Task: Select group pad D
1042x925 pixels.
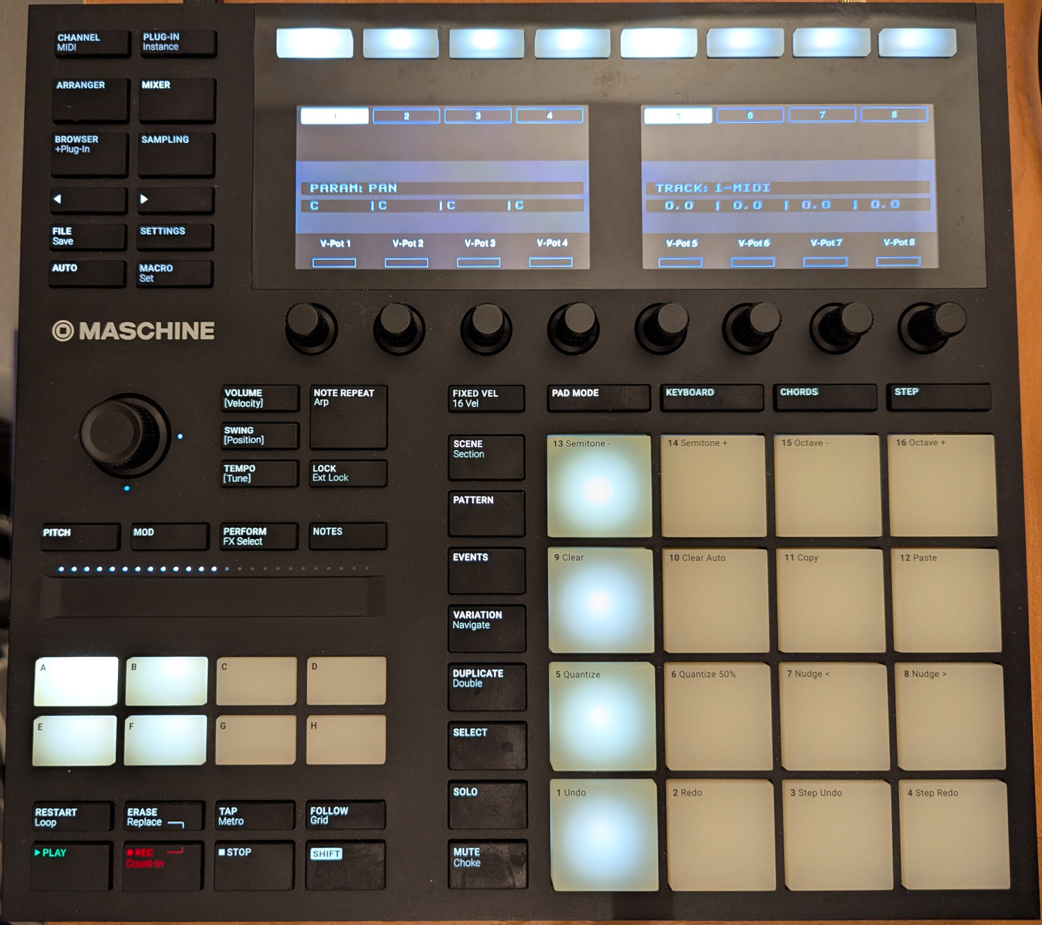Action: (346, 681)
